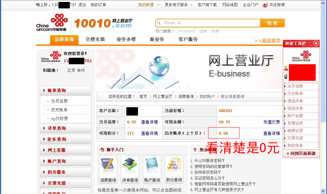Viewport: 327px width, 194px height.
Task: Click the 网上营业厅 E-business banner
Action: coord(189,69)
